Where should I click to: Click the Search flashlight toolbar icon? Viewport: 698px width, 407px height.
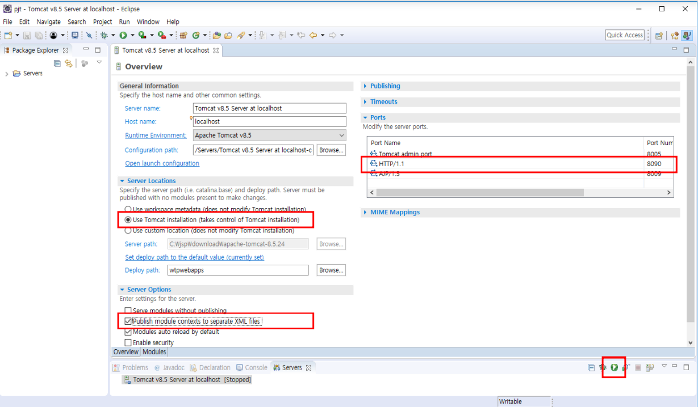[241, 35]
